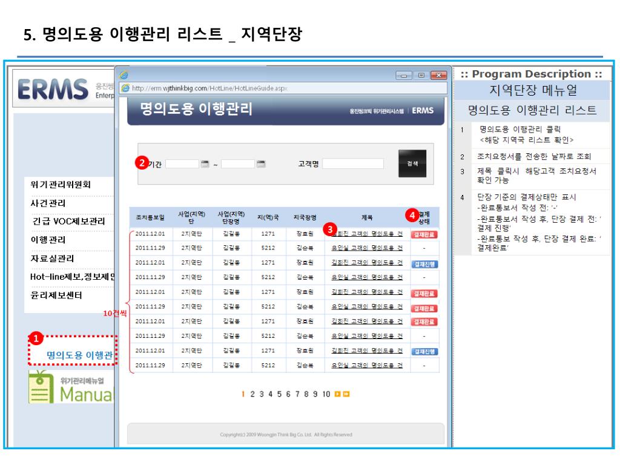This screenshot has width=620, height=465.
Task: Open Hot-line제보 menu item
Action: tap(72, 276)
